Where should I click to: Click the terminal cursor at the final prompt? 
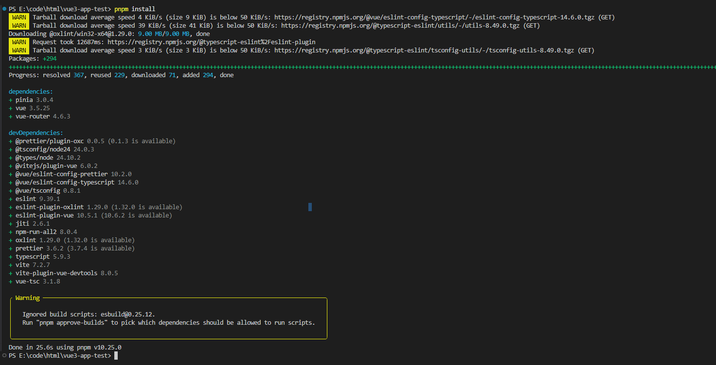click(x=116, y=356)
